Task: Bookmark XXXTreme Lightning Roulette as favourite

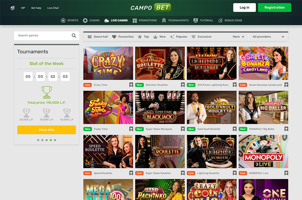Action: 235,85
